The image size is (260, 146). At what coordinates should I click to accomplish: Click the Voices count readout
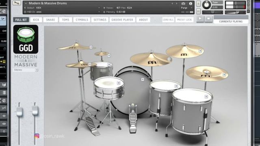[118, 8]
